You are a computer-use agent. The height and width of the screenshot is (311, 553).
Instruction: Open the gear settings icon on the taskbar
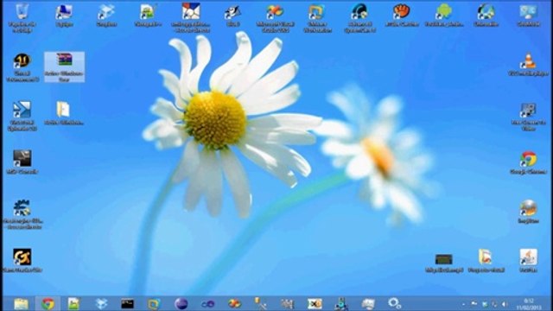(x=394, y=303)
